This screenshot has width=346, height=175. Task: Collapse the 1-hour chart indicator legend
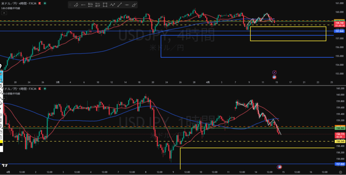coord(4,99)
